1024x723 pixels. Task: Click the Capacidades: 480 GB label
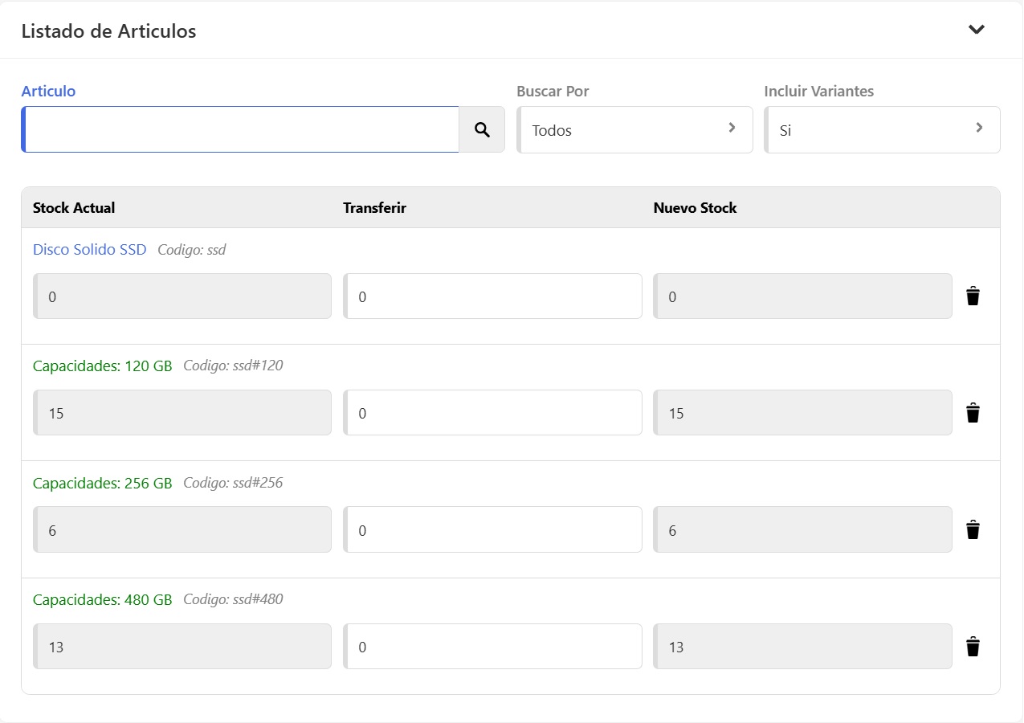(102, 600)
